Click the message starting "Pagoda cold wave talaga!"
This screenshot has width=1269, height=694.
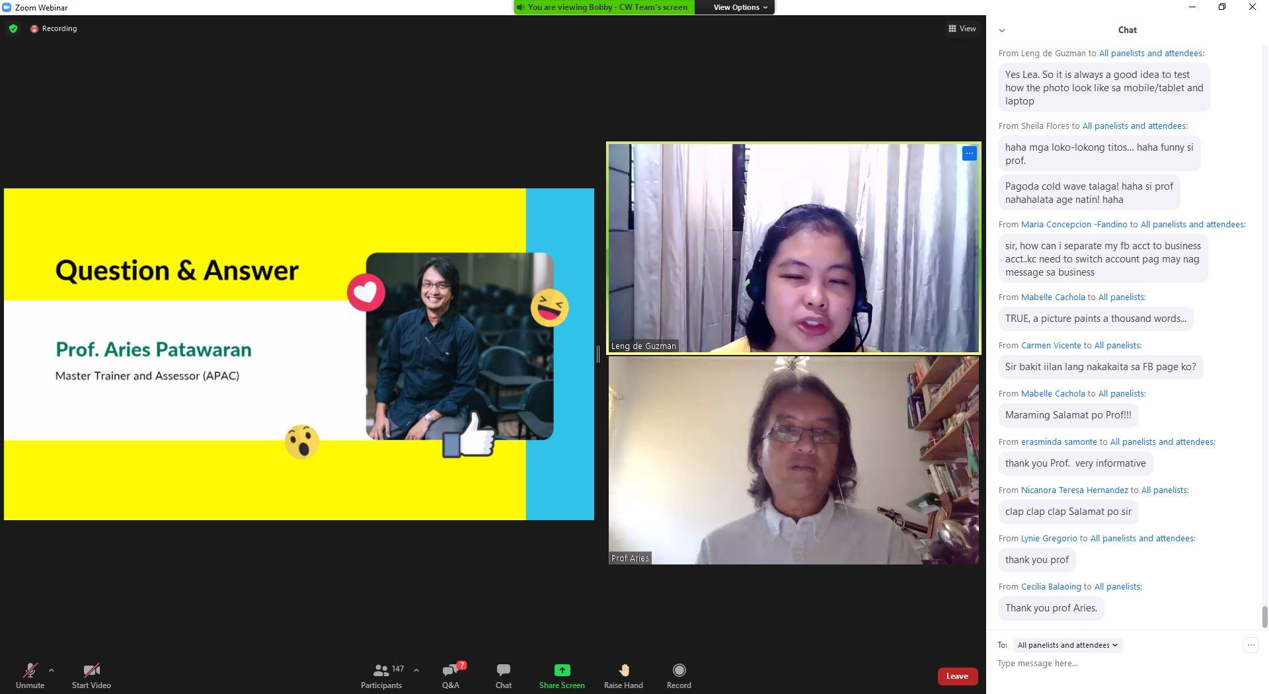tap(1089, 193)
